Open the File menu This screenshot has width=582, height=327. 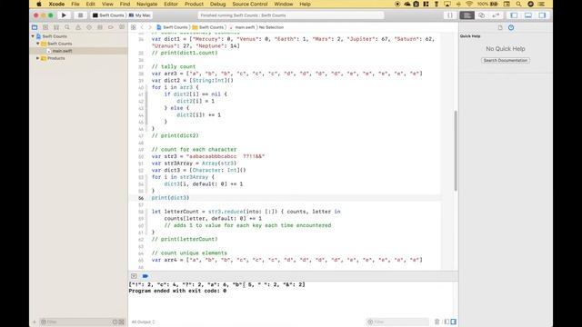click(x=75, y=4)
